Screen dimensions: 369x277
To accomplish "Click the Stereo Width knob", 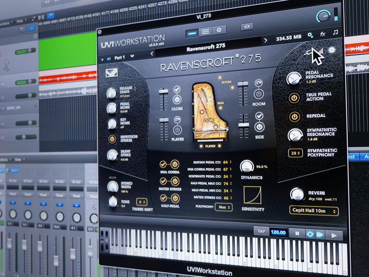I will point(113,186).
